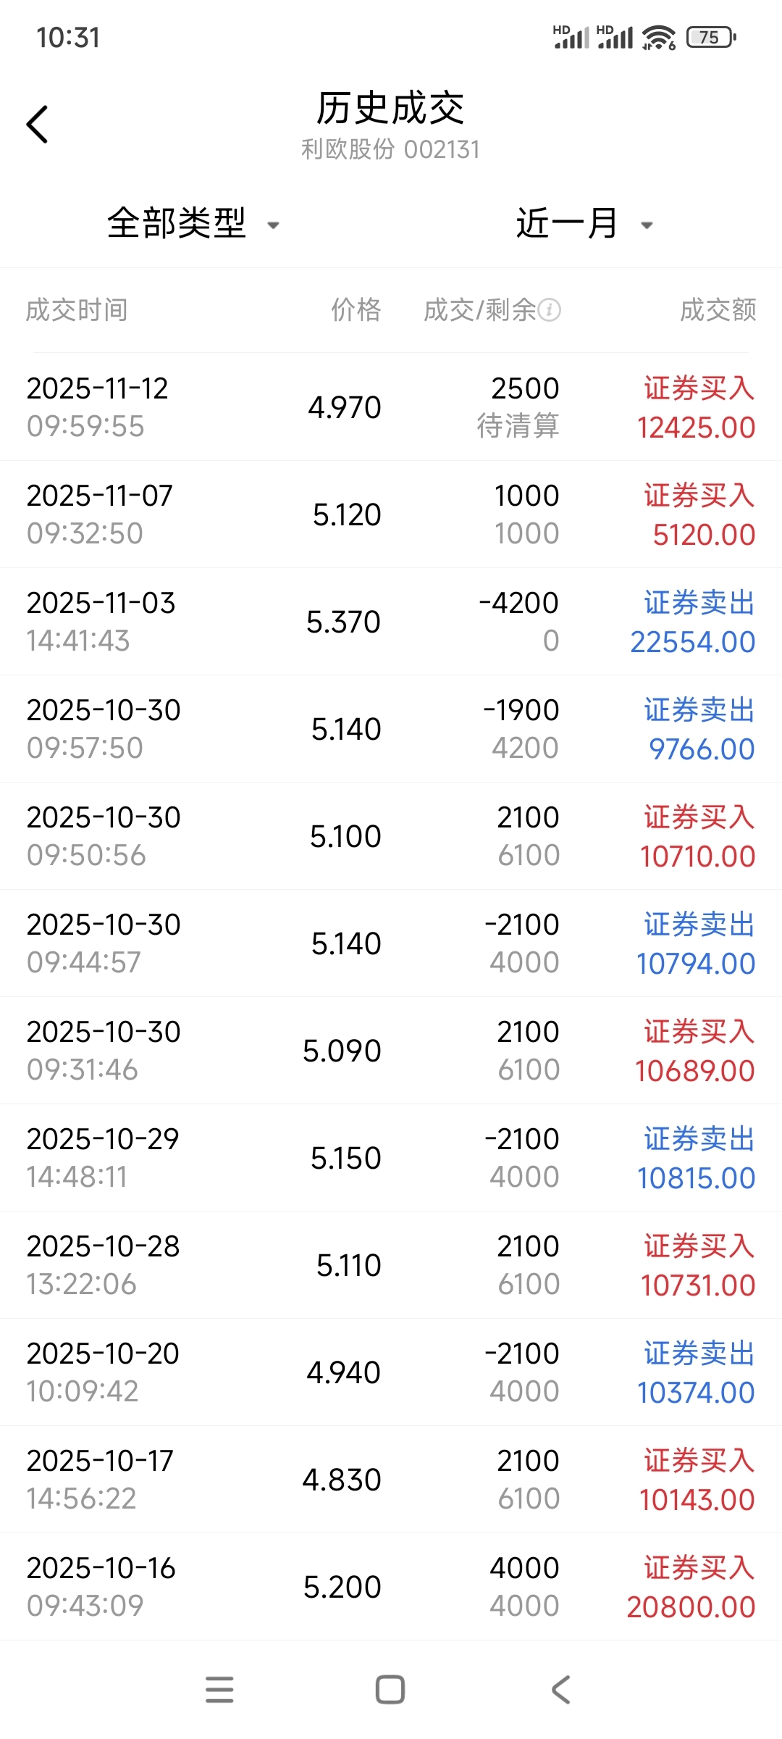This screenshot has width=782, height=1739.
Task: Tap the 成交时间 column header
Action: 77,310
